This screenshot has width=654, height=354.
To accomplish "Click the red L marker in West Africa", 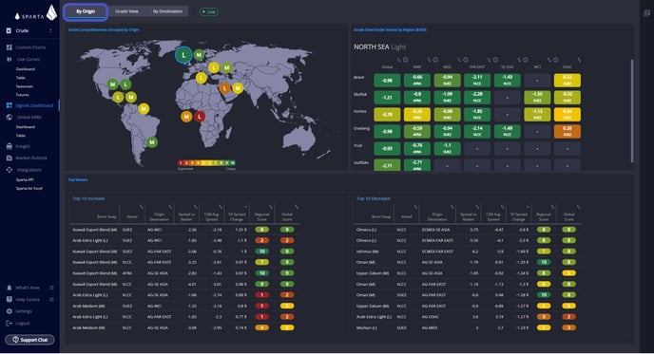I will point(200,117).
